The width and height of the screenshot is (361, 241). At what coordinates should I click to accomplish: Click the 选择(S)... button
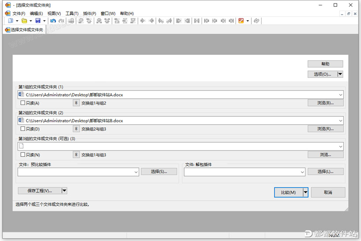tap(159, 172)
